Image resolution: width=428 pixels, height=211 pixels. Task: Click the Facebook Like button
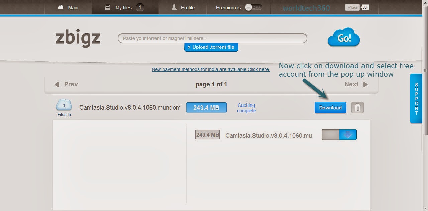pos(352,7)
